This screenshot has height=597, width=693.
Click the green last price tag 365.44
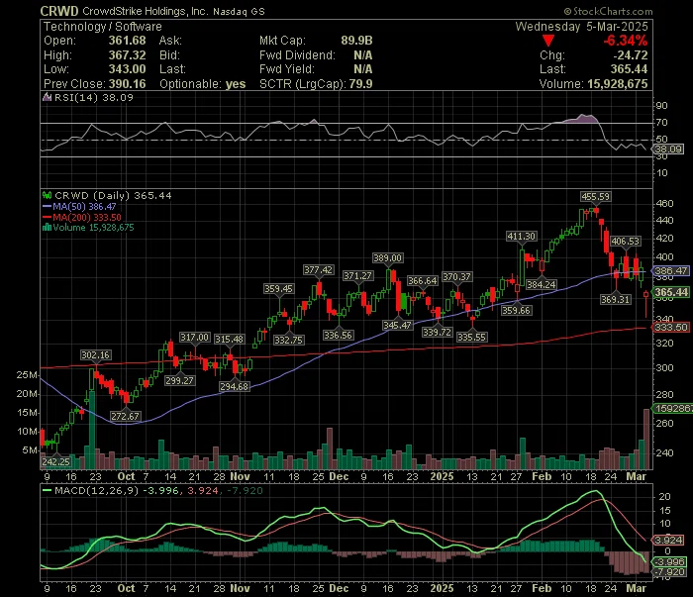(x=671, y=292)
